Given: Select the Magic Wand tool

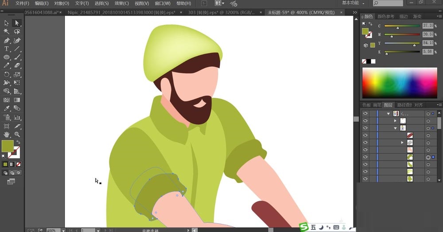Looking at the screenshot, I should 7,32.
